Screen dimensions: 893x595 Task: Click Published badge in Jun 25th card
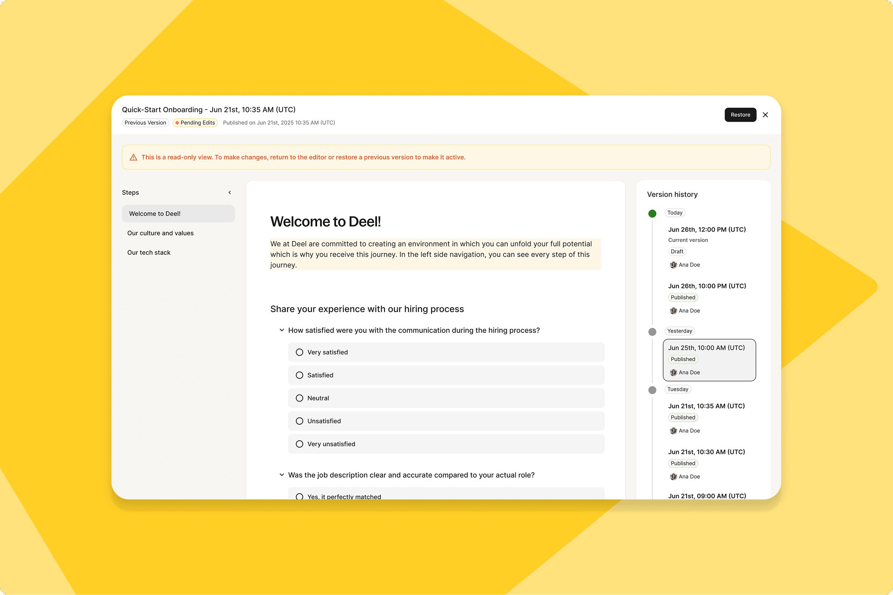tap(683, 359)
